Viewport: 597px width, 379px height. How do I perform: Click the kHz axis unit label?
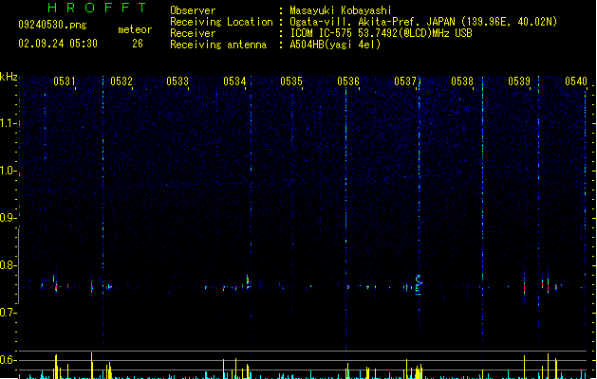point(9,77)
